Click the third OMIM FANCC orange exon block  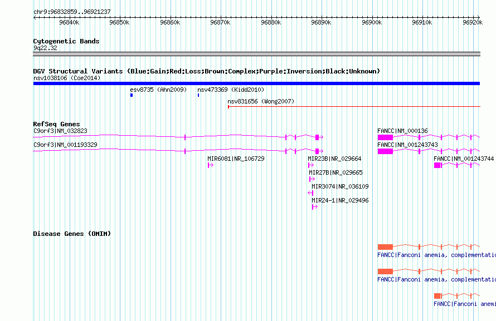pyautogui.click(x=437, y=296)
